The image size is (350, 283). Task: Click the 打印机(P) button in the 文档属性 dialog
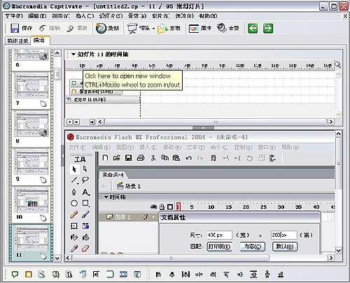[219, 247]
